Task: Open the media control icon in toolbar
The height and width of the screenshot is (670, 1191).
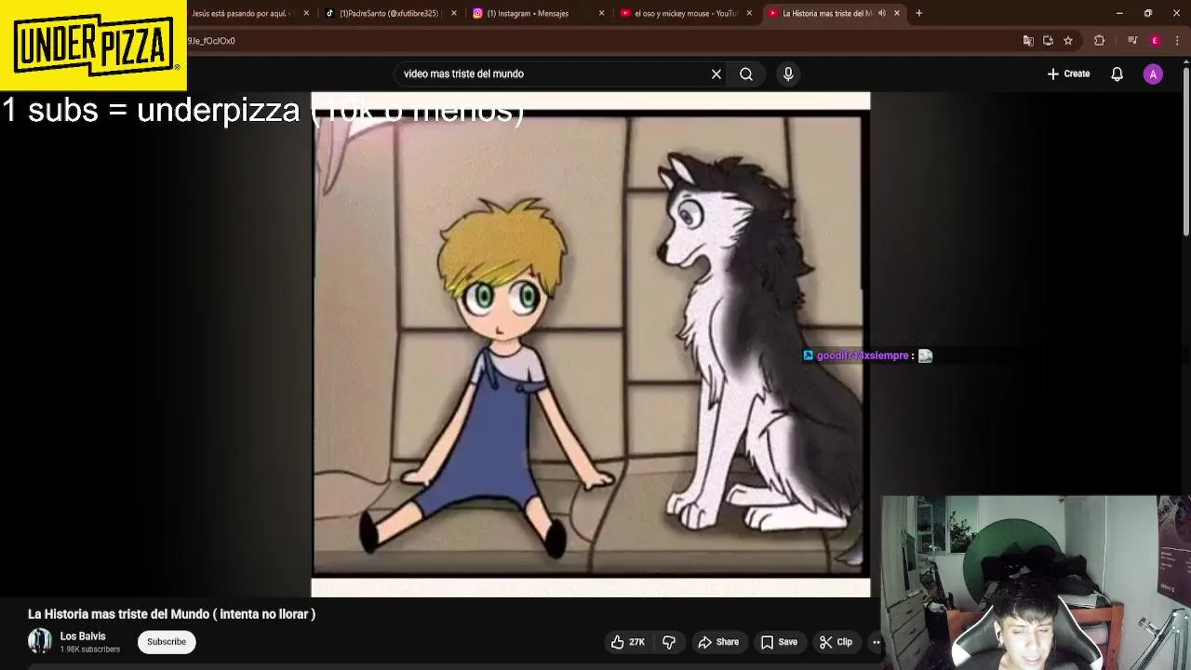Action: [x=1132, y=41]
